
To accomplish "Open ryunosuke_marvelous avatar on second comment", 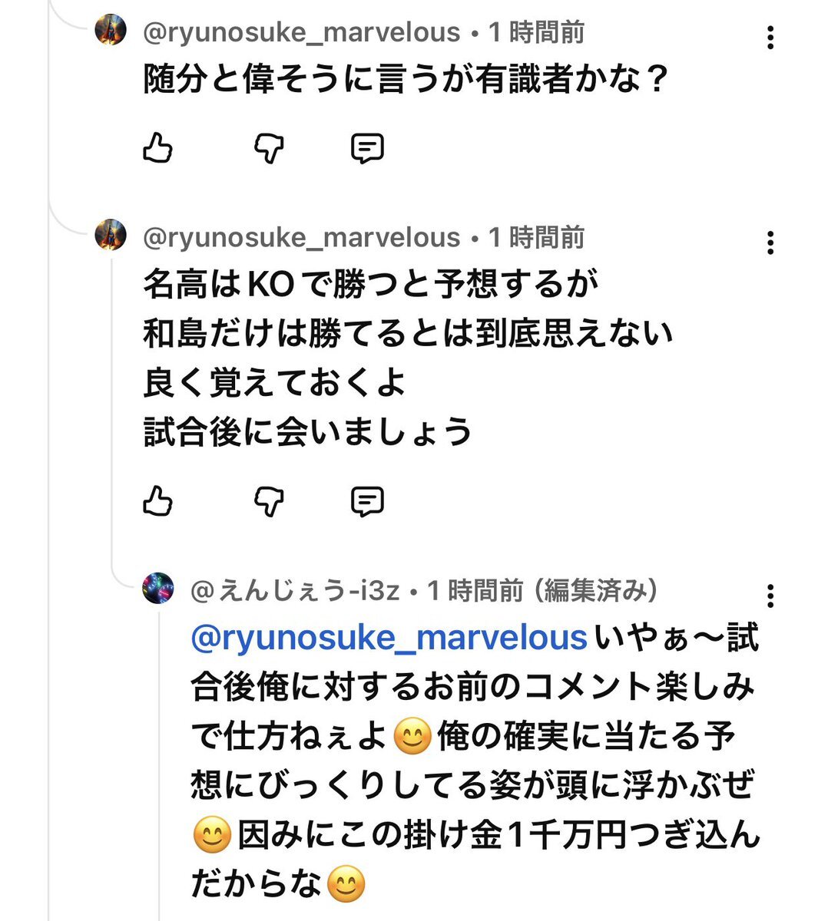I will point(111,235).
